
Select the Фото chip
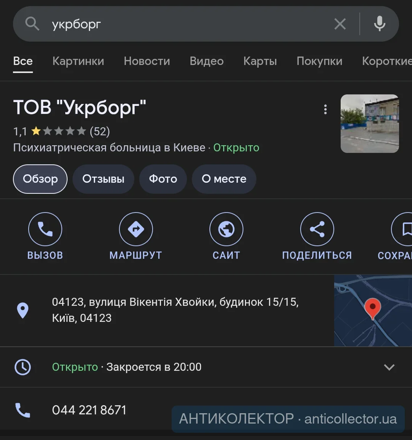pyautogui.click(x=163, y=179)
